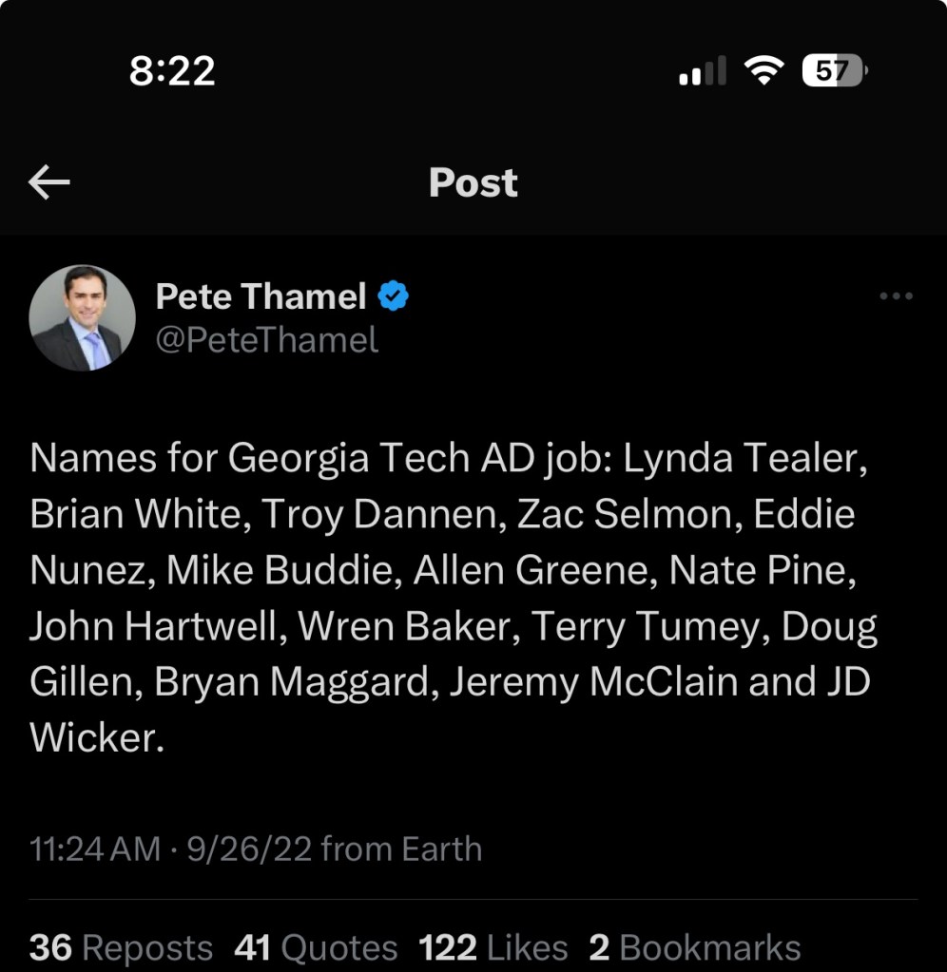
Task: Tap the battery level indicator
Action: pos(834,70)
